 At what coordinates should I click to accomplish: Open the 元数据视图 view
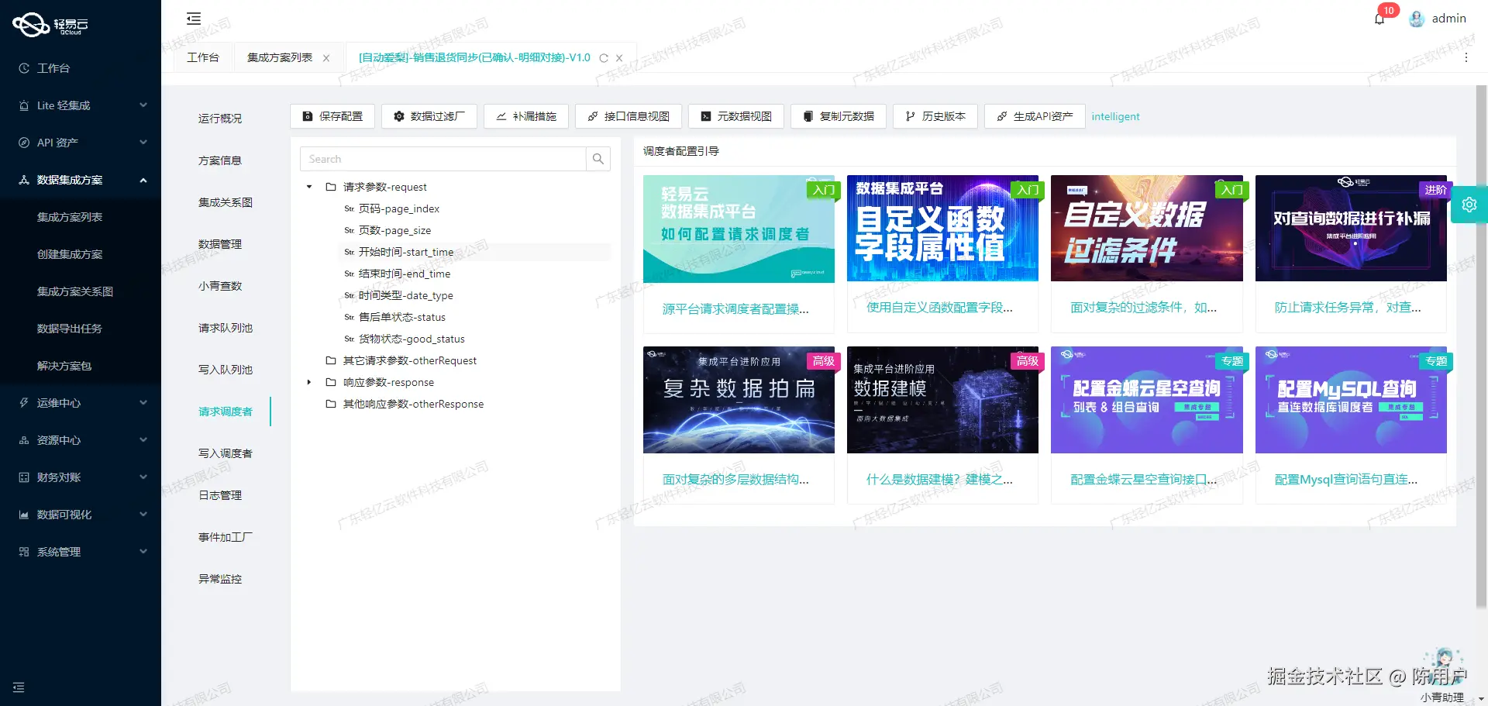point(706,116)
